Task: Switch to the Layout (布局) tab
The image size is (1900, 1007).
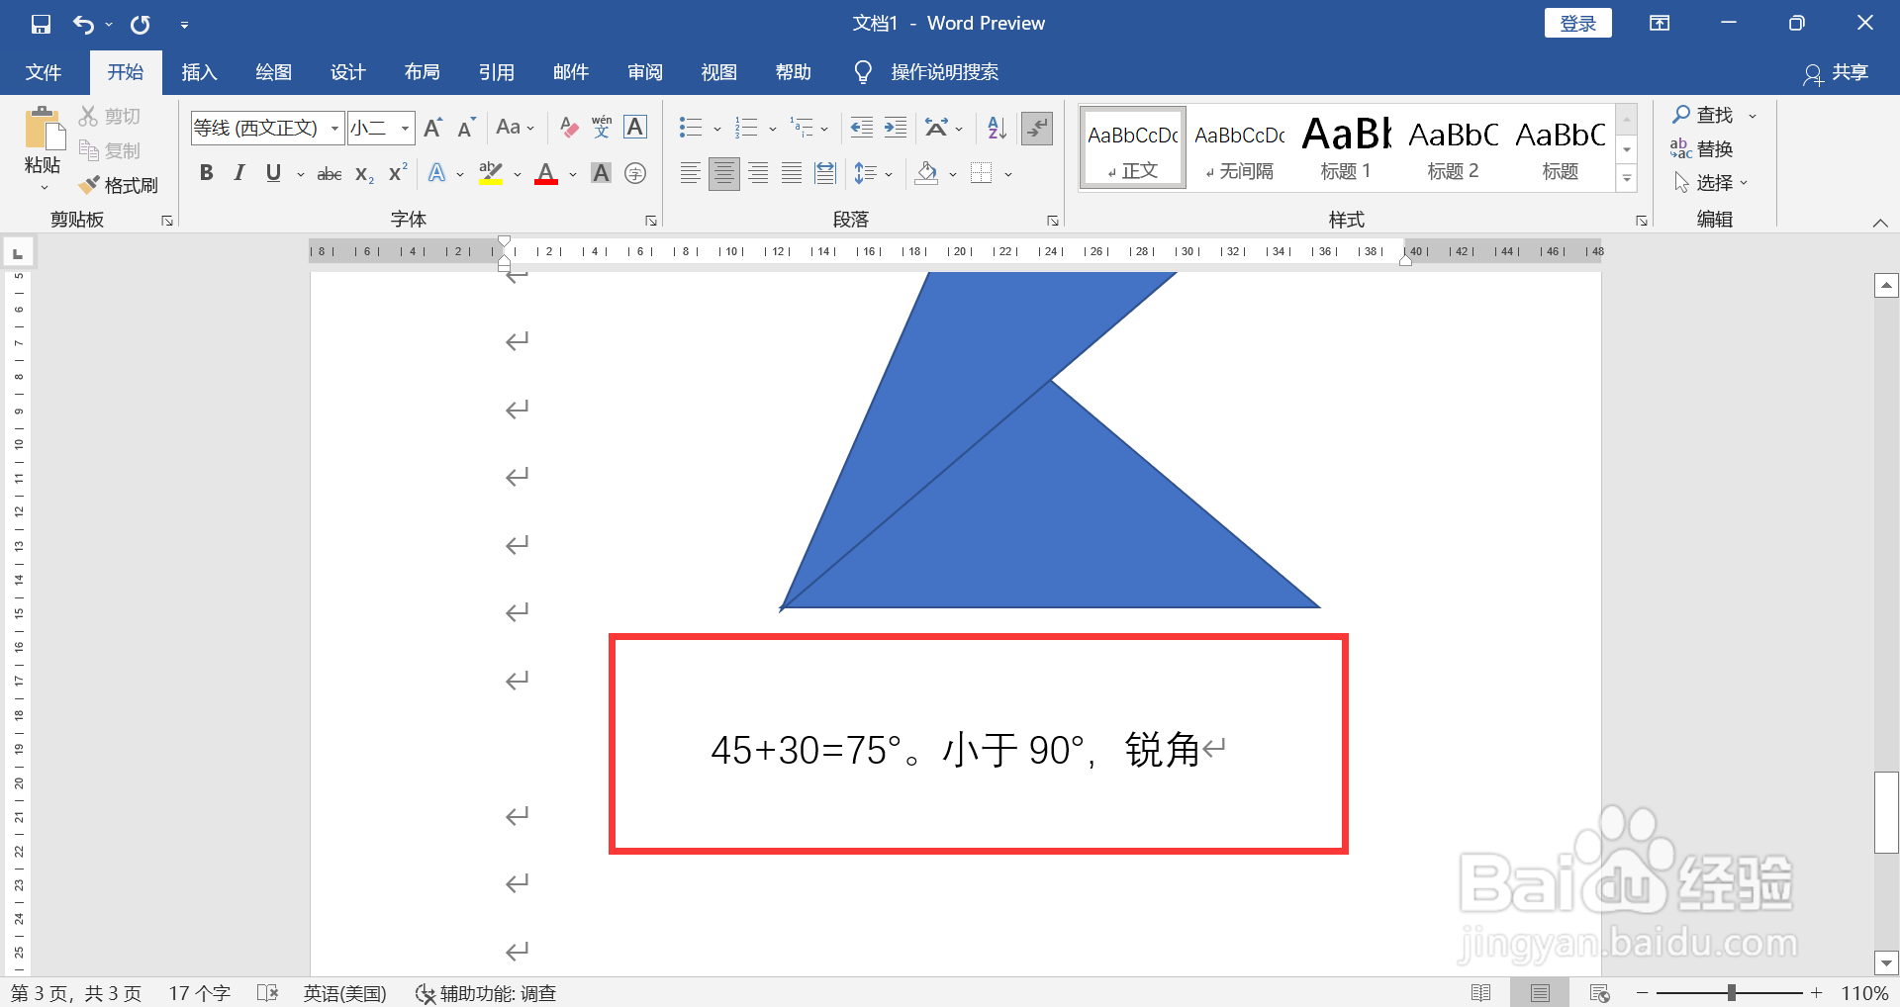Action: (x=422, y=72)
